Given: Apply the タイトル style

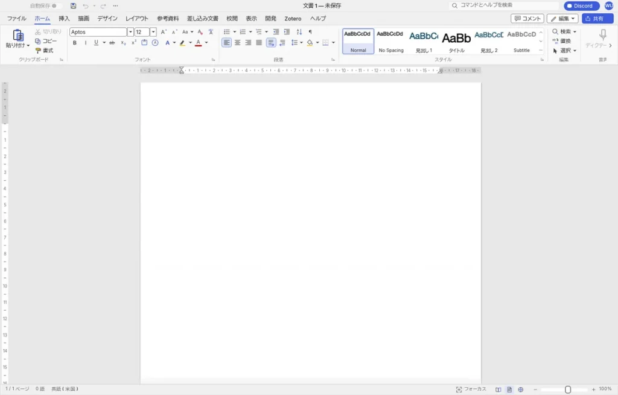Looking at the screenshot, I should tap(456, 41).
